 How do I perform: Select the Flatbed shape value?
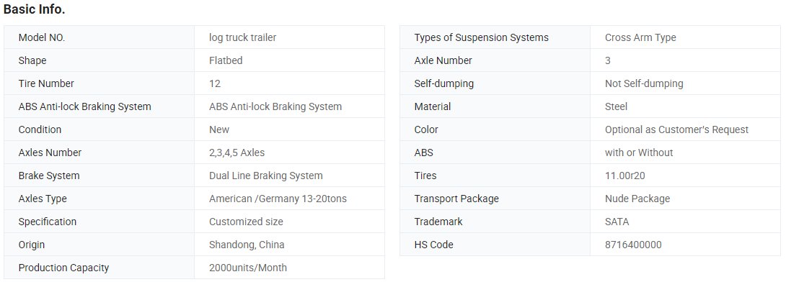tap(226, 60)
